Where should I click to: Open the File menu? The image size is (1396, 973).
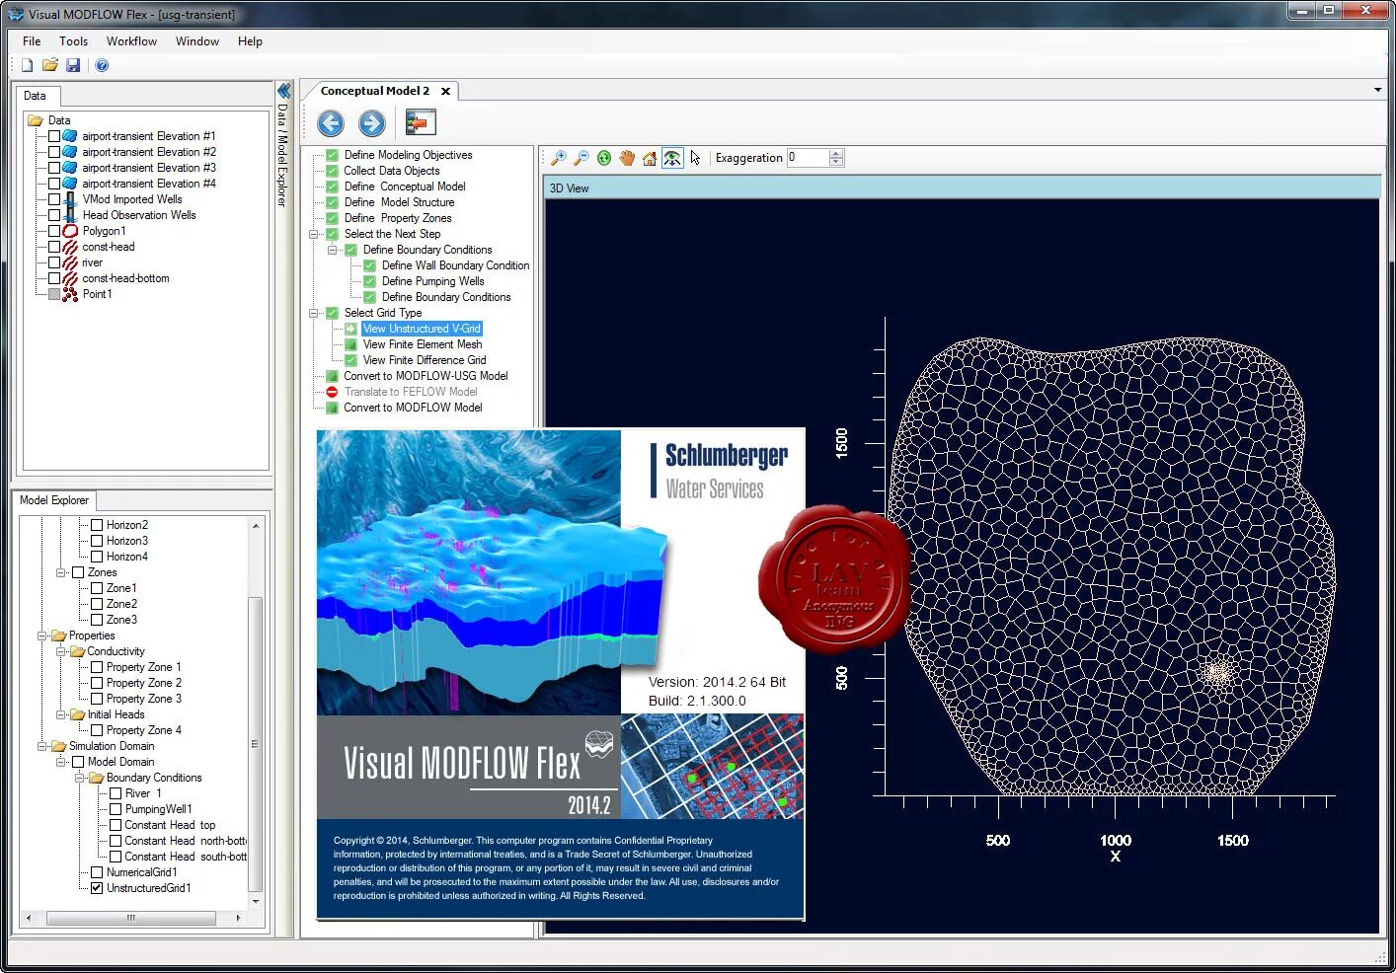32,41
